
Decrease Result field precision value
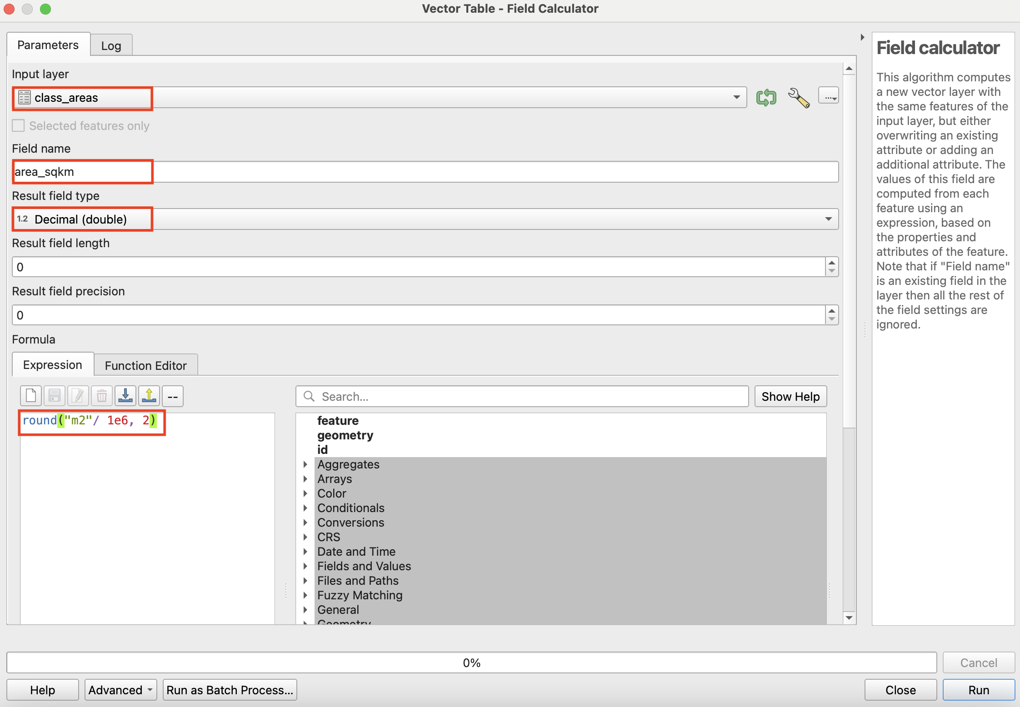(x=831, y=319)
